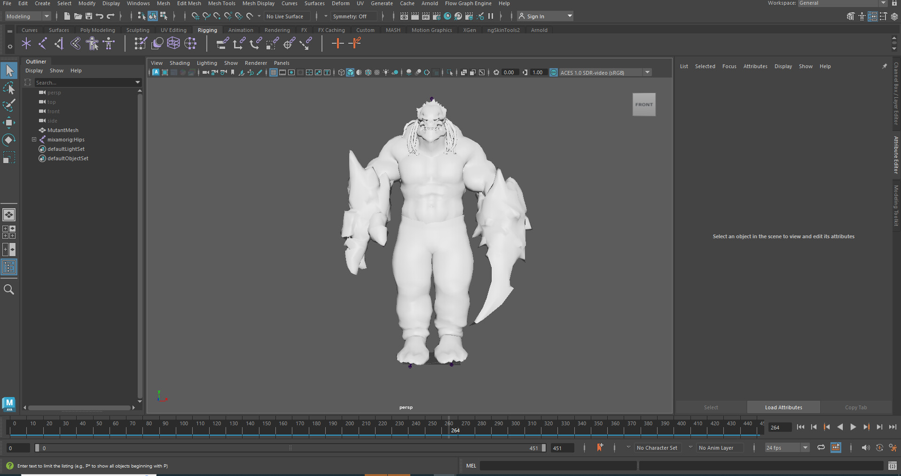Select the Create Joints tool
The image size is (901, 476).
[x=27, y=43]
